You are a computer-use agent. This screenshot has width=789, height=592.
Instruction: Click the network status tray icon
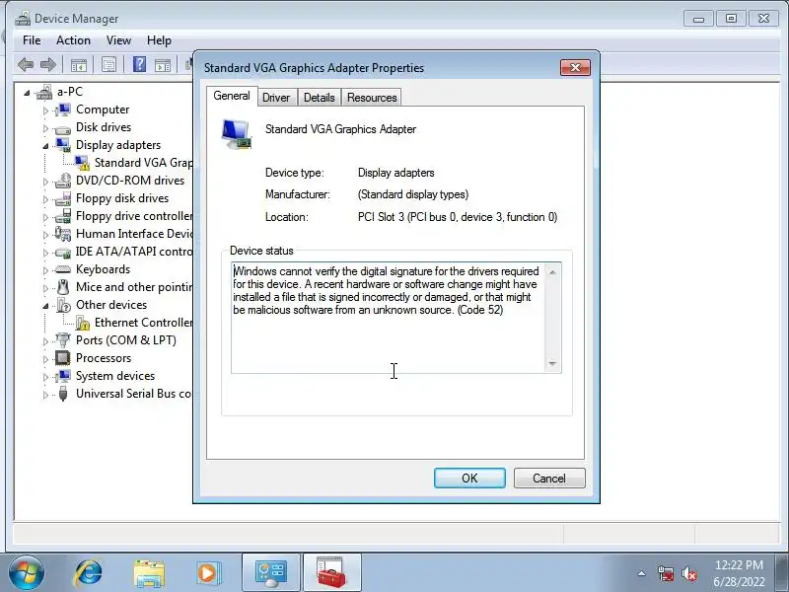(666, 573)
